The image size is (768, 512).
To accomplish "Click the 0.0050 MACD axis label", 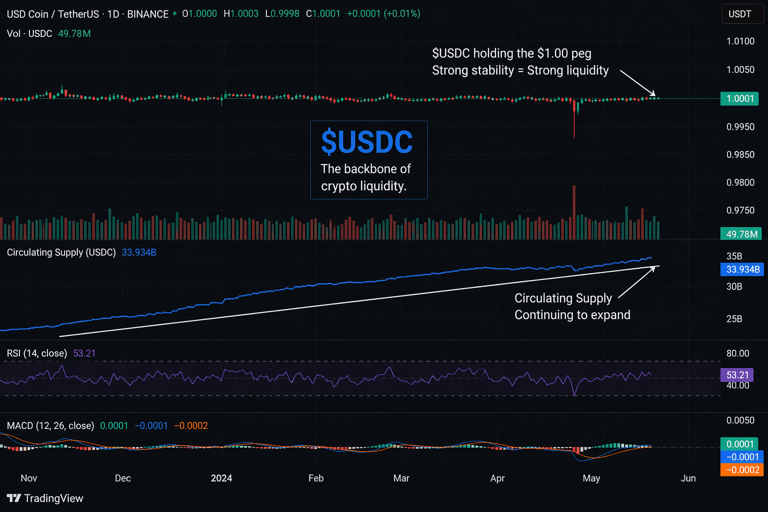I will [740, 420].
